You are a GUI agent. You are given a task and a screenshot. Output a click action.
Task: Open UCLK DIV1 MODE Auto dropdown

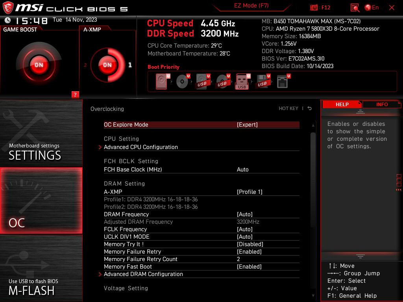[x=245, y=236]
